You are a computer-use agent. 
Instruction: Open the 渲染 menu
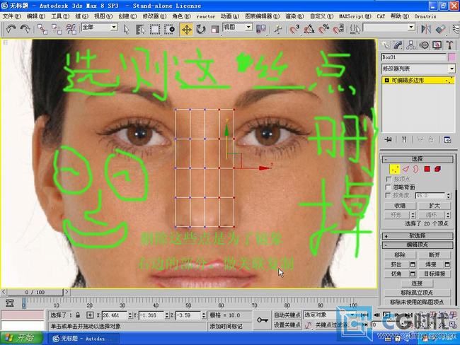click(x=294, y=16)
